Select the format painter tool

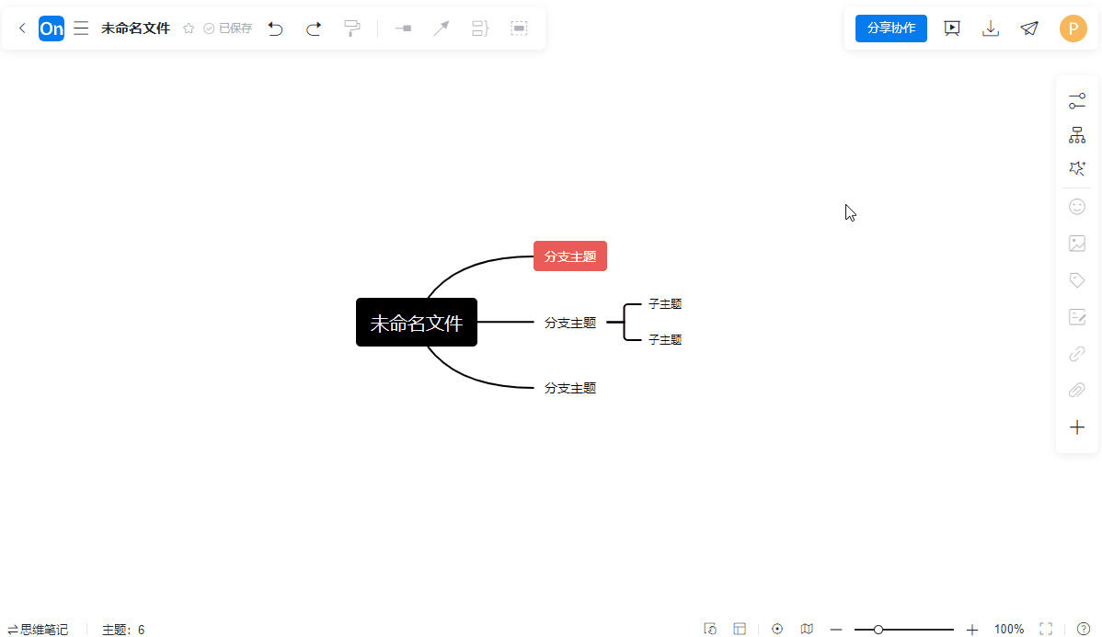pyautogui.click(x=351, y=28)
